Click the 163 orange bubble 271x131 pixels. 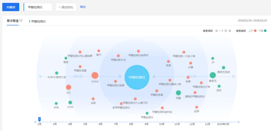coord(69,87)
